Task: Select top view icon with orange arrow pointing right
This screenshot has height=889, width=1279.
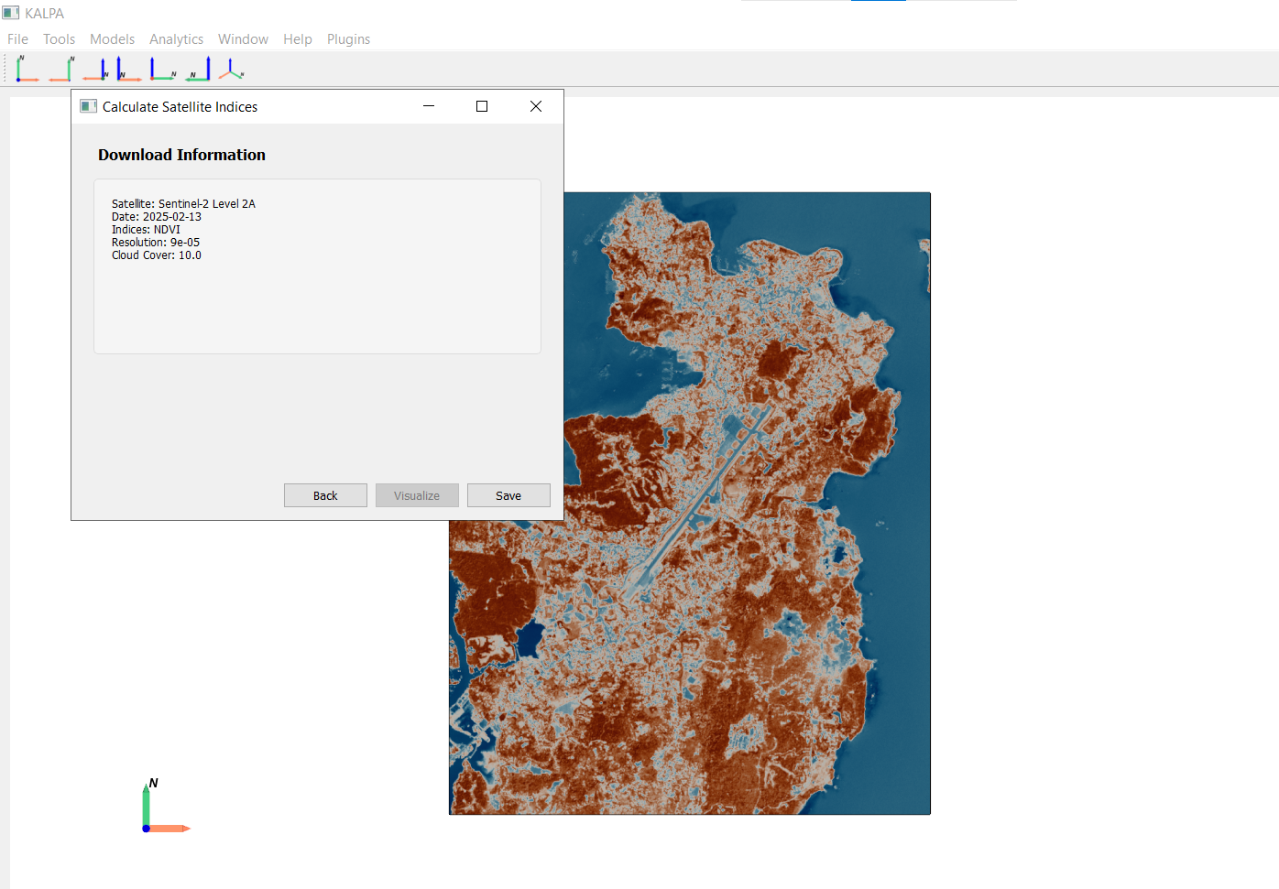Action: [x=27, y=69]
